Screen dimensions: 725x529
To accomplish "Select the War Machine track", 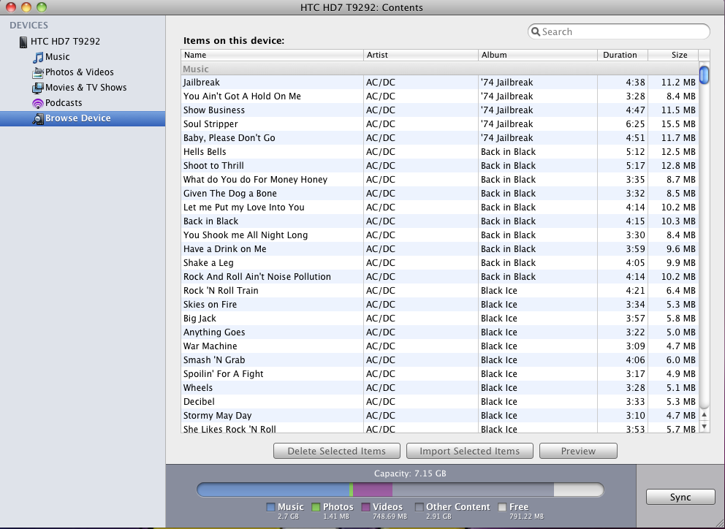I will click(440, 346).
